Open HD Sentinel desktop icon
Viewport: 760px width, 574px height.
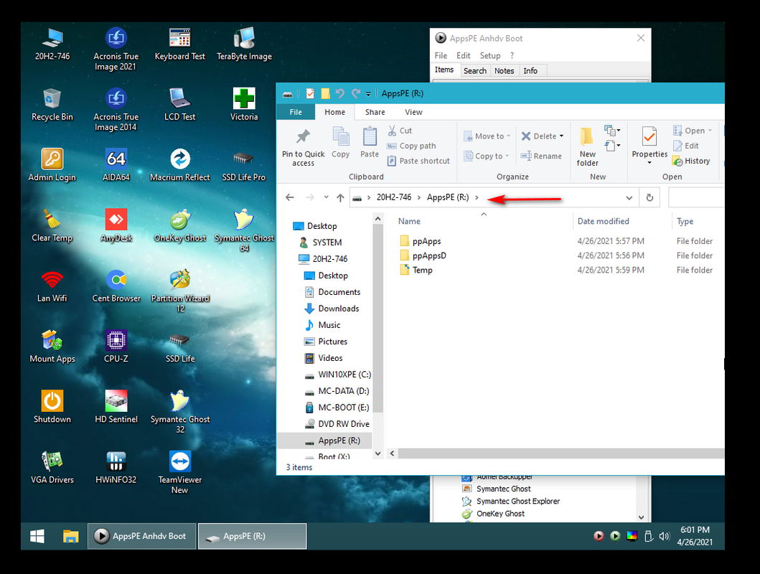click(116, 407)
